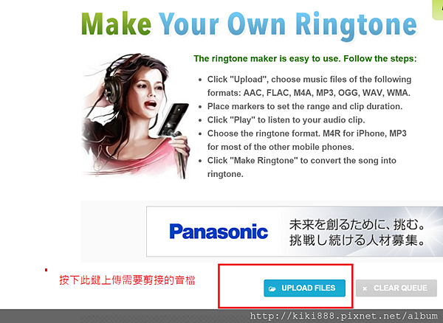The image size is (443, 323).
Task: Select the green ringtone maker heading text
Action: point(305,59)
